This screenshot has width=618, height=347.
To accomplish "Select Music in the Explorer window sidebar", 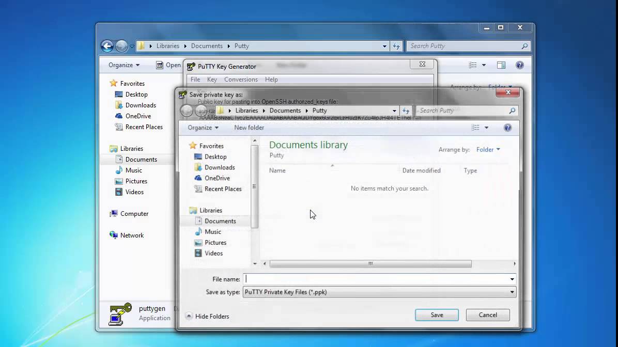I will (133, 170).
